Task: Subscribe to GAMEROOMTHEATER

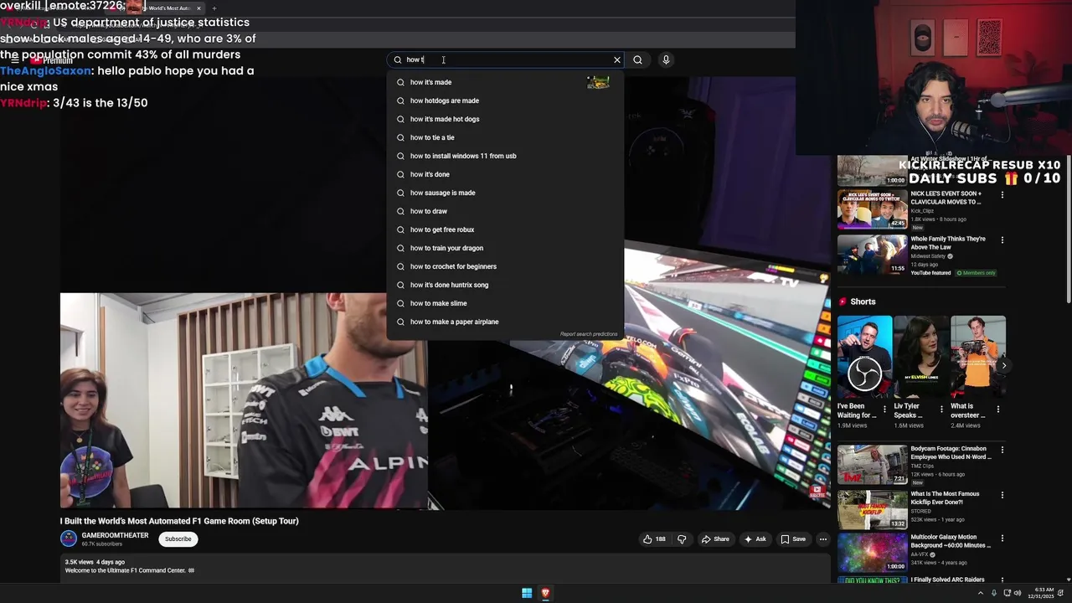Action: (178, 539)
